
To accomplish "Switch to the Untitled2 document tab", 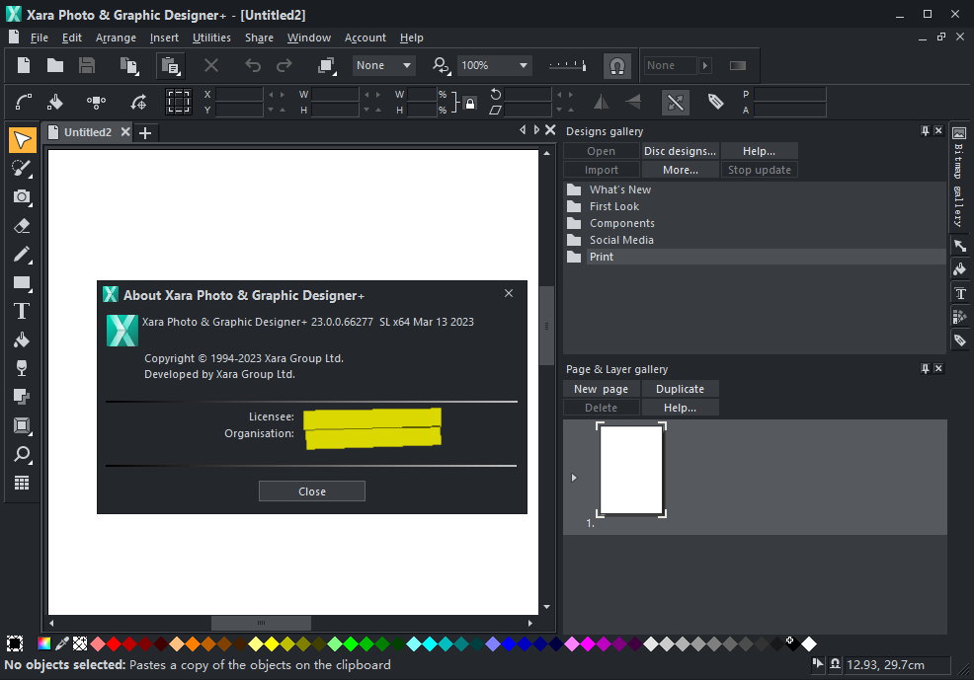I will coord(88,132).
